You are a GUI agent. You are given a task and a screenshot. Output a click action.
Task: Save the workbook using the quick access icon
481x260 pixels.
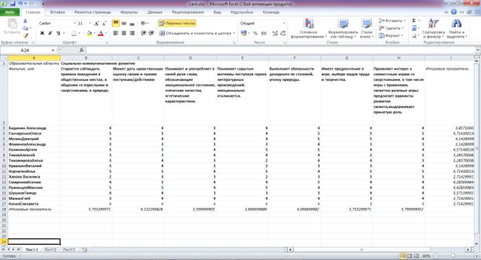coord(13,4)
